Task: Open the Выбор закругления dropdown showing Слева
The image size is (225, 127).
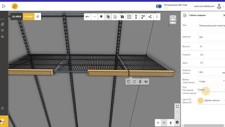Action: click(x=211, y=81)
